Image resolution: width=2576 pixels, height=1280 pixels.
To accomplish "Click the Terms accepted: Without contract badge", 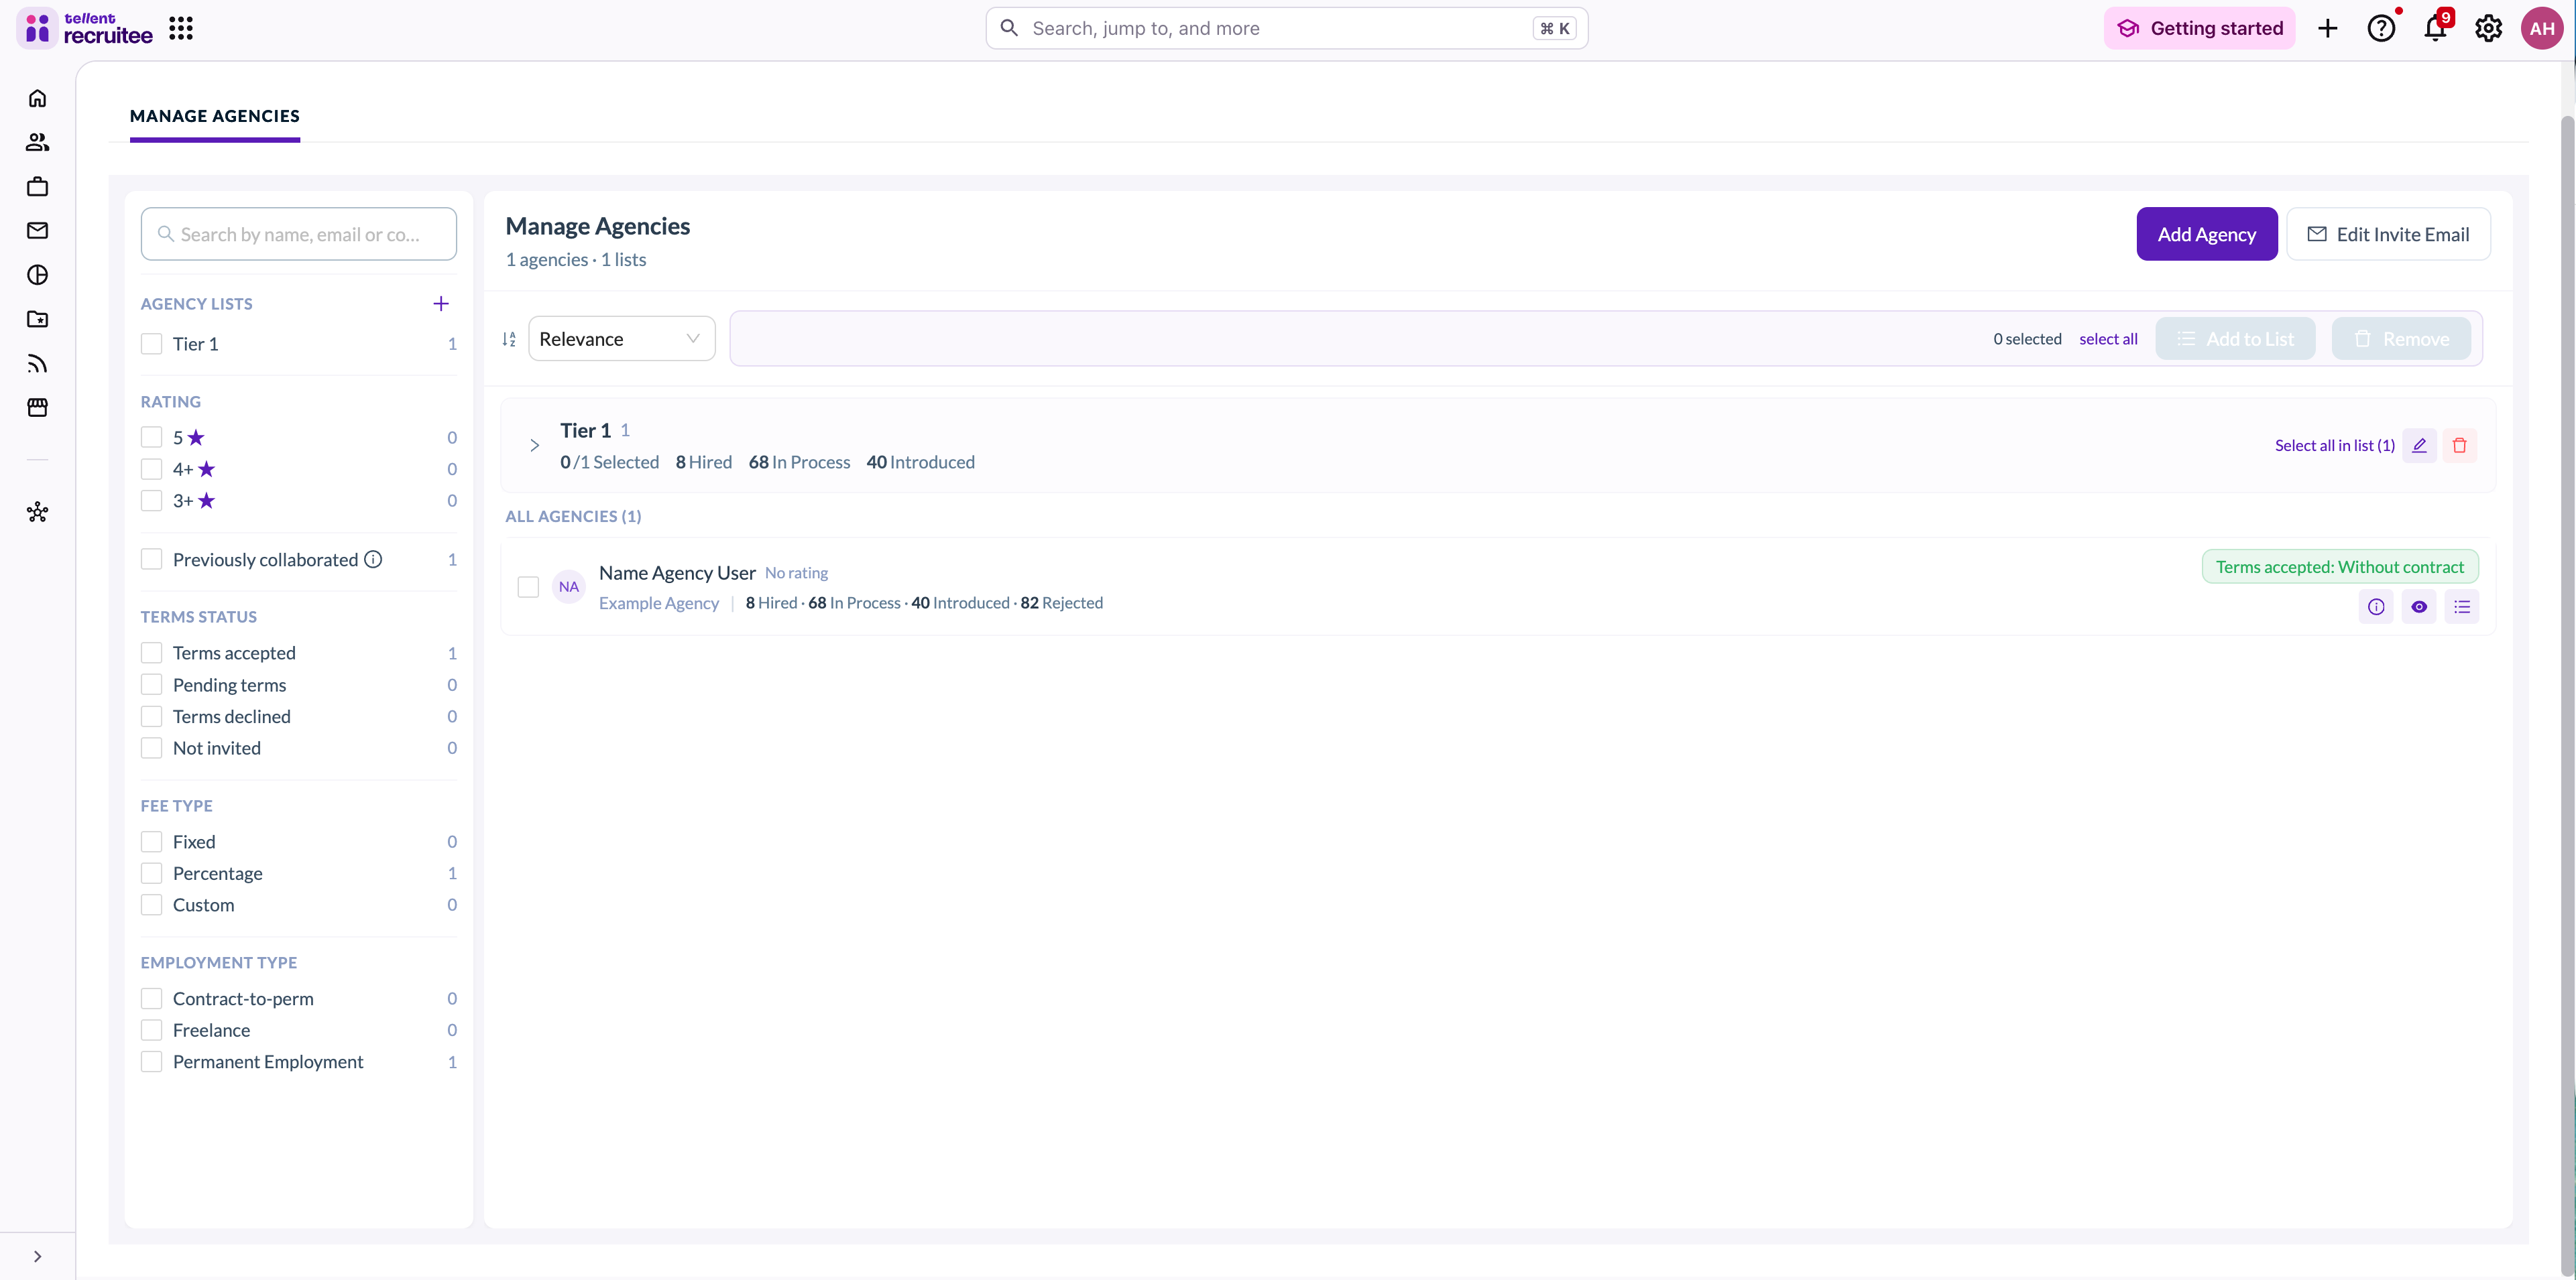I will pyautogui.click(x=2340, y=566).
